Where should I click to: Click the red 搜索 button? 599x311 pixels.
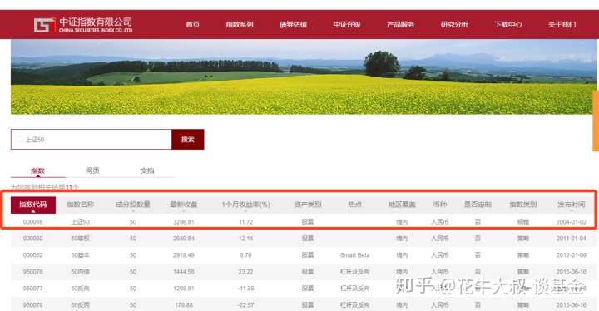[187, 140]
